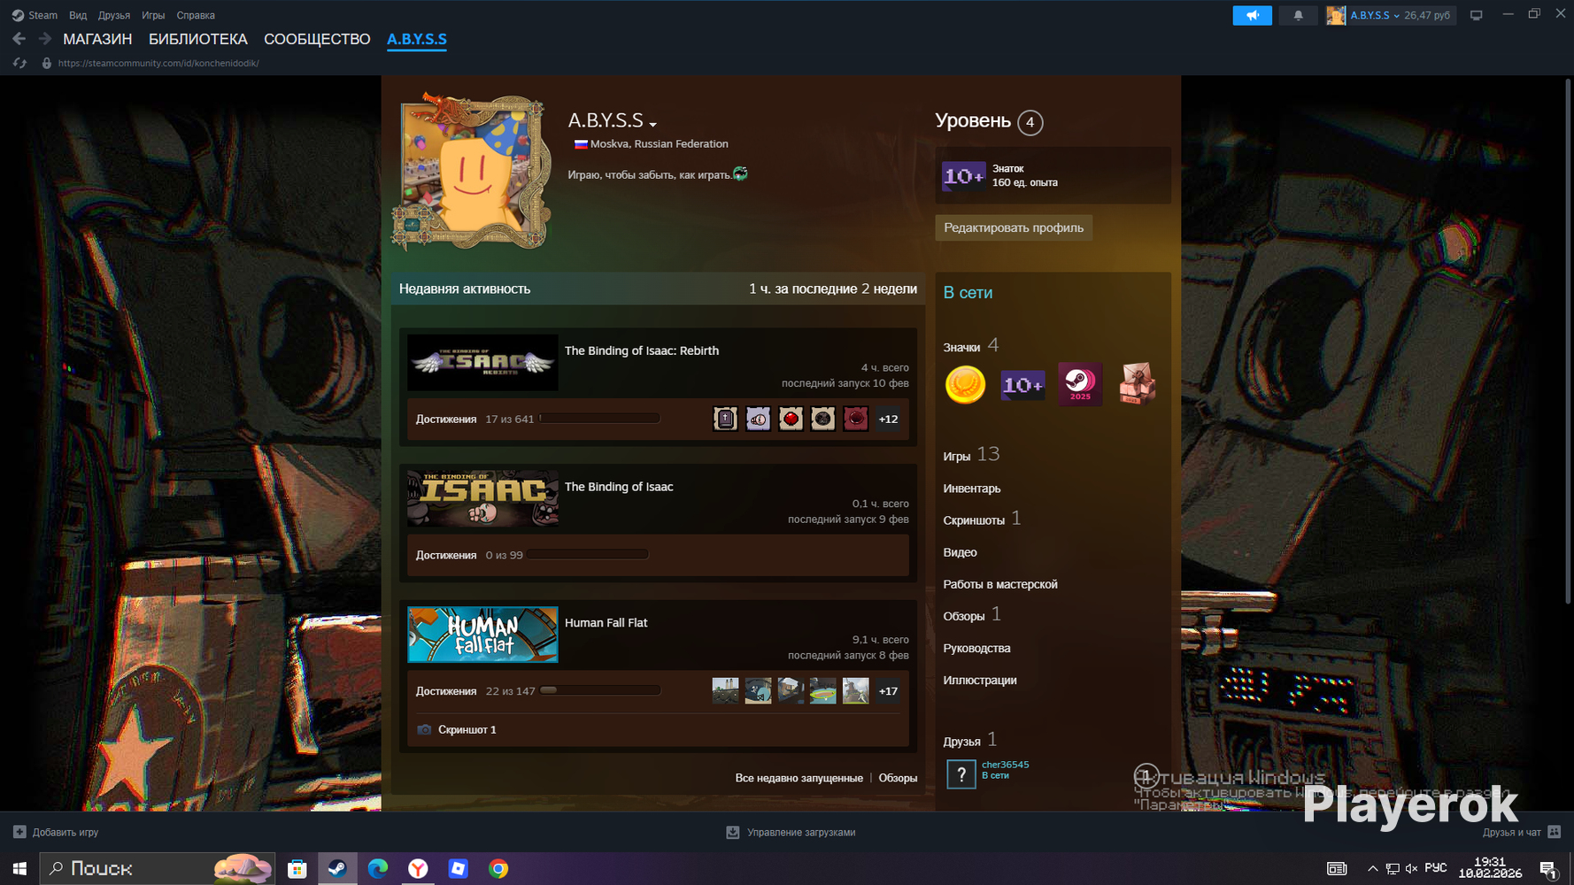Open the community coin badge

point(965,384)
